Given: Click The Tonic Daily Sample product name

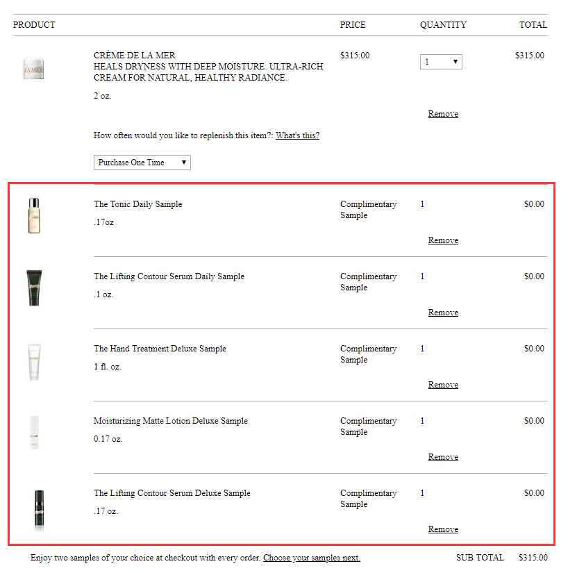Looking at the screenshot, I should click(138, 204).
